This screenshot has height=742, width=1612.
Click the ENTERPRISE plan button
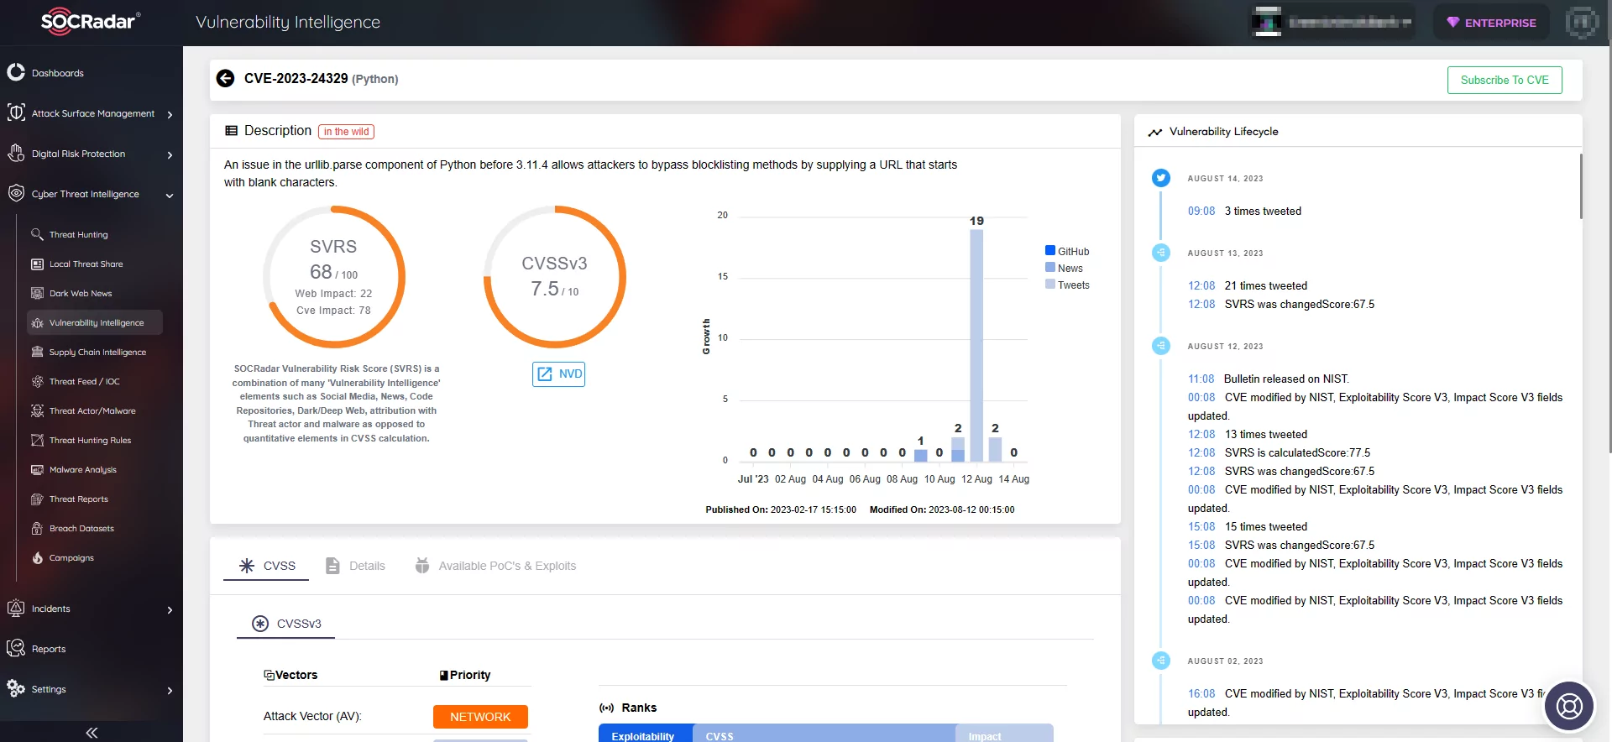pyautogui.click(x=1491, y=23)
